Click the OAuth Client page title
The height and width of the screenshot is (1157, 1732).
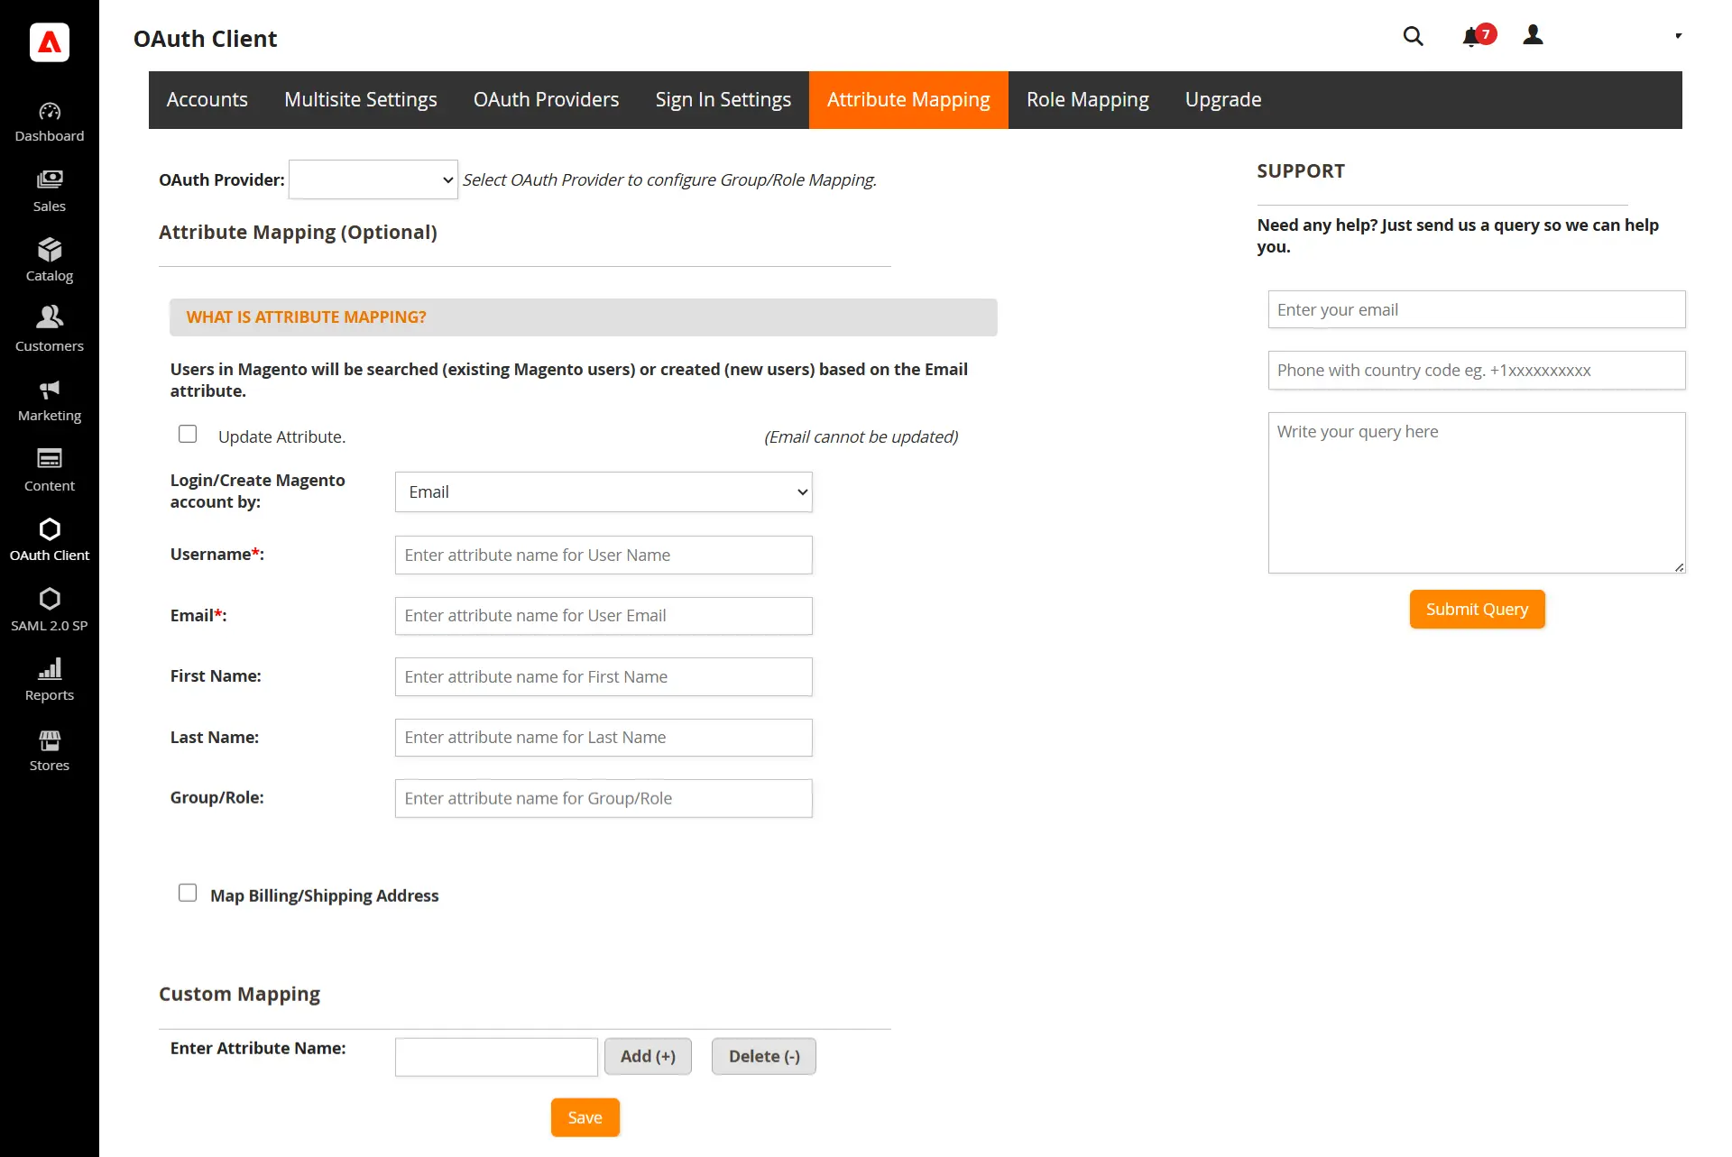[205, 39]
